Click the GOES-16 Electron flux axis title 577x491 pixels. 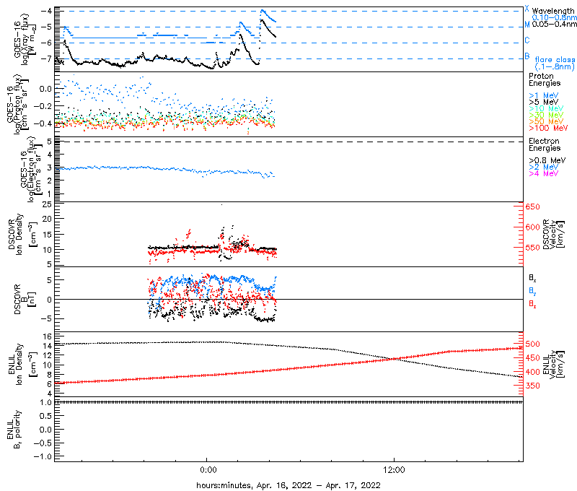[x=31, y=170]
